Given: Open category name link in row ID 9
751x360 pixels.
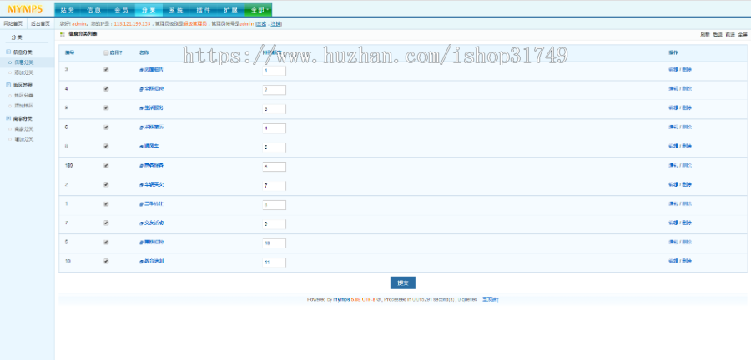Looking at the screenshot, I should pos(154,108).
